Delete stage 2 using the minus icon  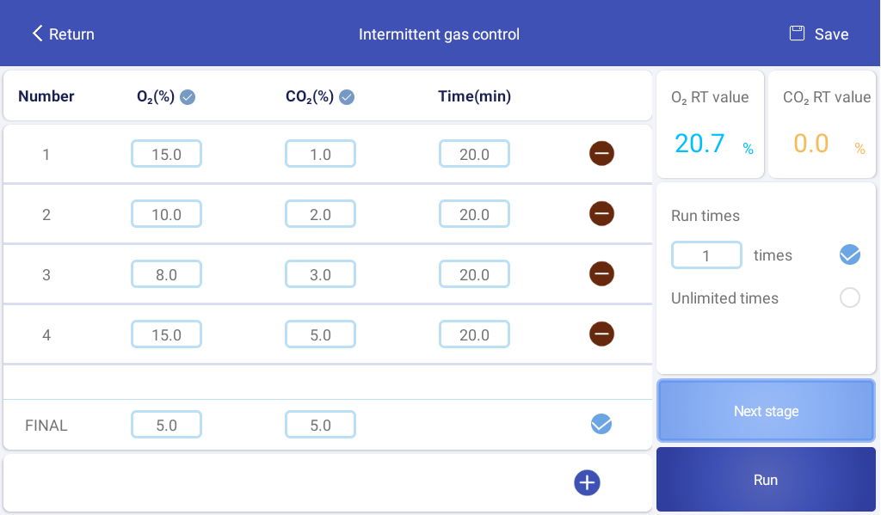coord(601,212)
